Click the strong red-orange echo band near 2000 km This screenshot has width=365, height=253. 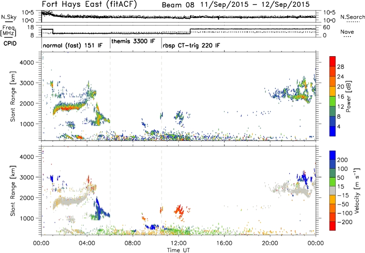[68, 108]
